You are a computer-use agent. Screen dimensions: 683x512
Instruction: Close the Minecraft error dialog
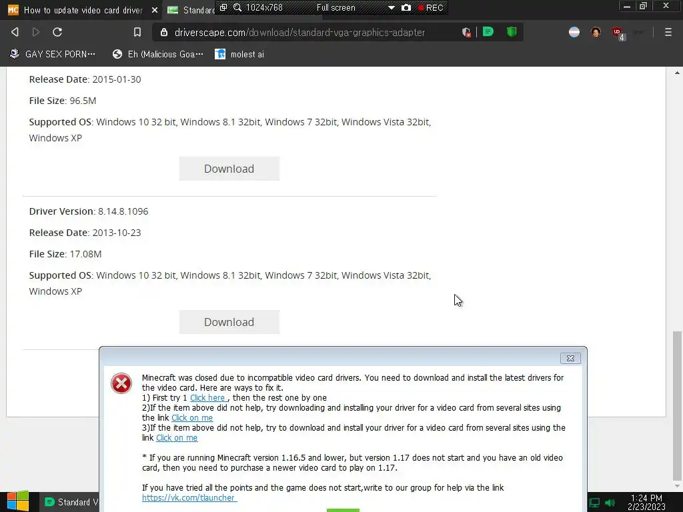click(570, 358)
